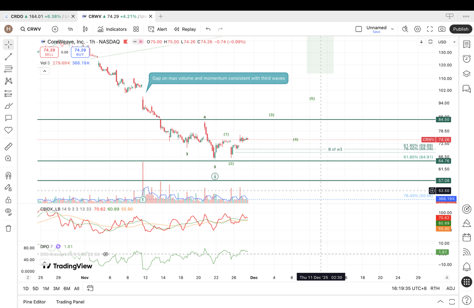Select the trend line drawing tool
This screenshot has width=474, height=308.
[8, 57]
